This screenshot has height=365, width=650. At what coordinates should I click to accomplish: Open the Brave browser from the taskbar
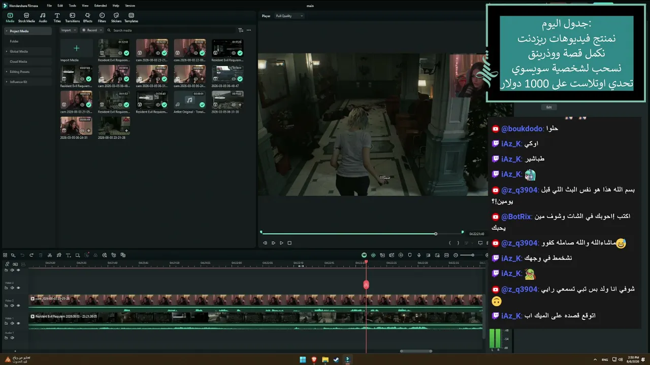tap(314, 360)
